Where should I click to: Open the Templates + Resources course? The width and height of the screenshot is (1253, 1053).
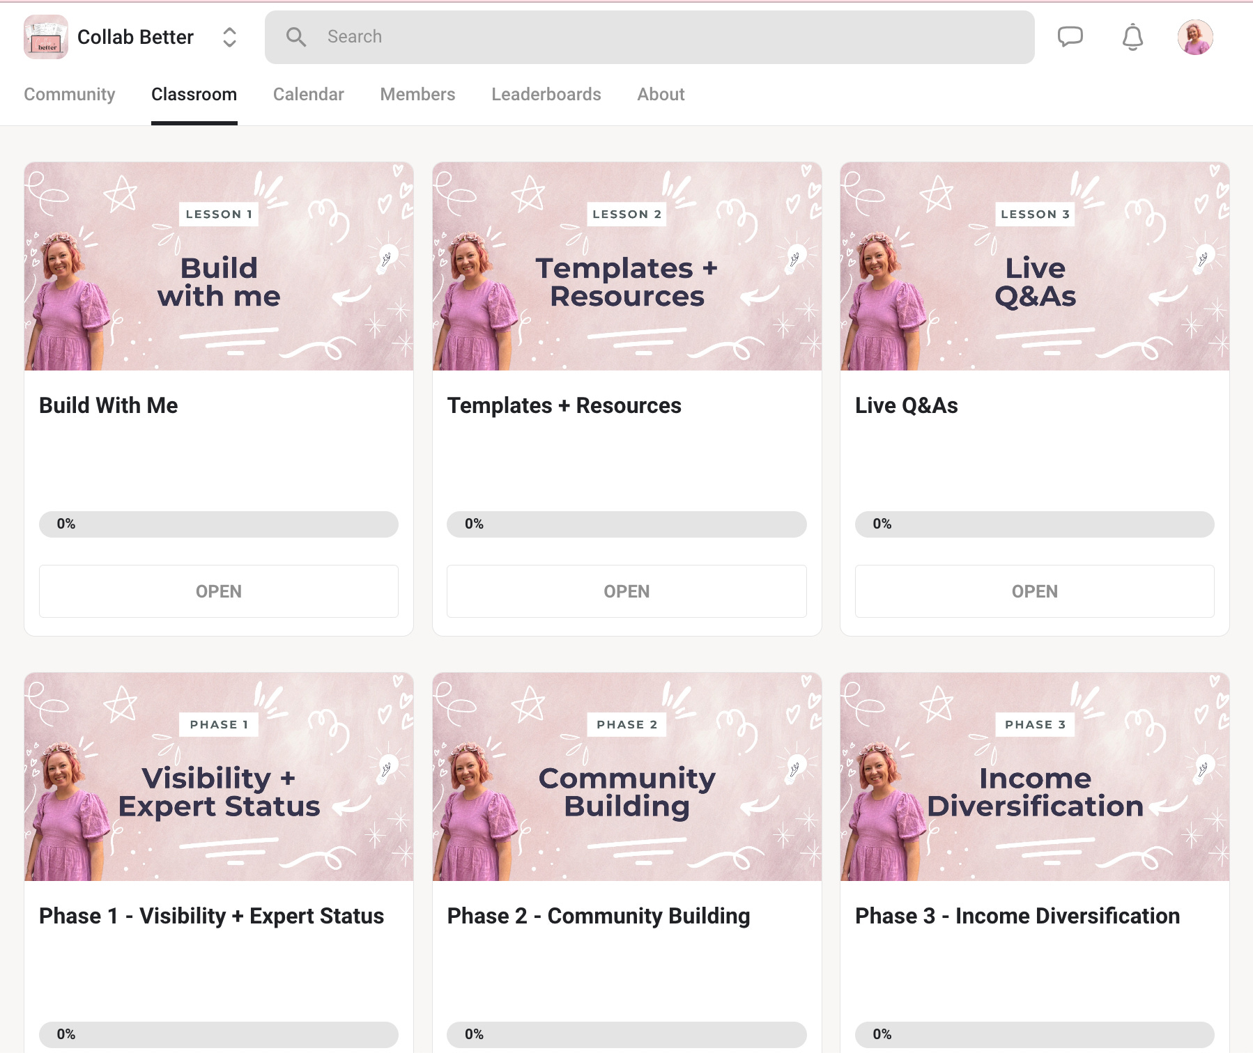626,591
